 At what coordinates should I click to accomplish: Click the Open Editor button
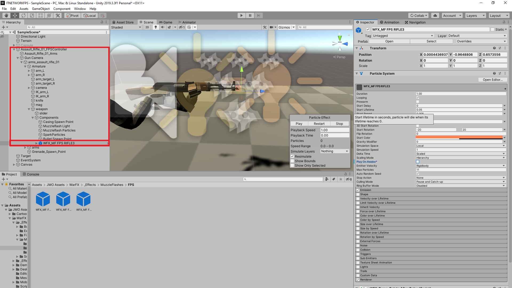click(x=492, y=79)
